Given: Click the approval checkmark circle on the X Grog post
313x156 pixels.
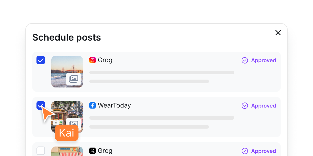Looking at the screenshot, I should click(x=245, y=151).
